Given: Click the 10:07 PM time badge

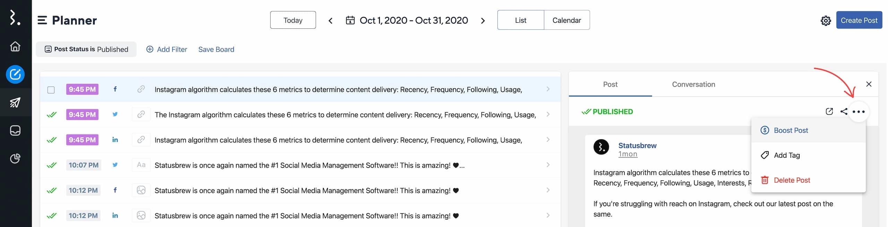Looking at the screenshot, I should (83, 165).
